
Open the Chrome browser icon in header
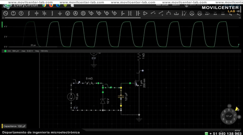(x=44, y=6)
